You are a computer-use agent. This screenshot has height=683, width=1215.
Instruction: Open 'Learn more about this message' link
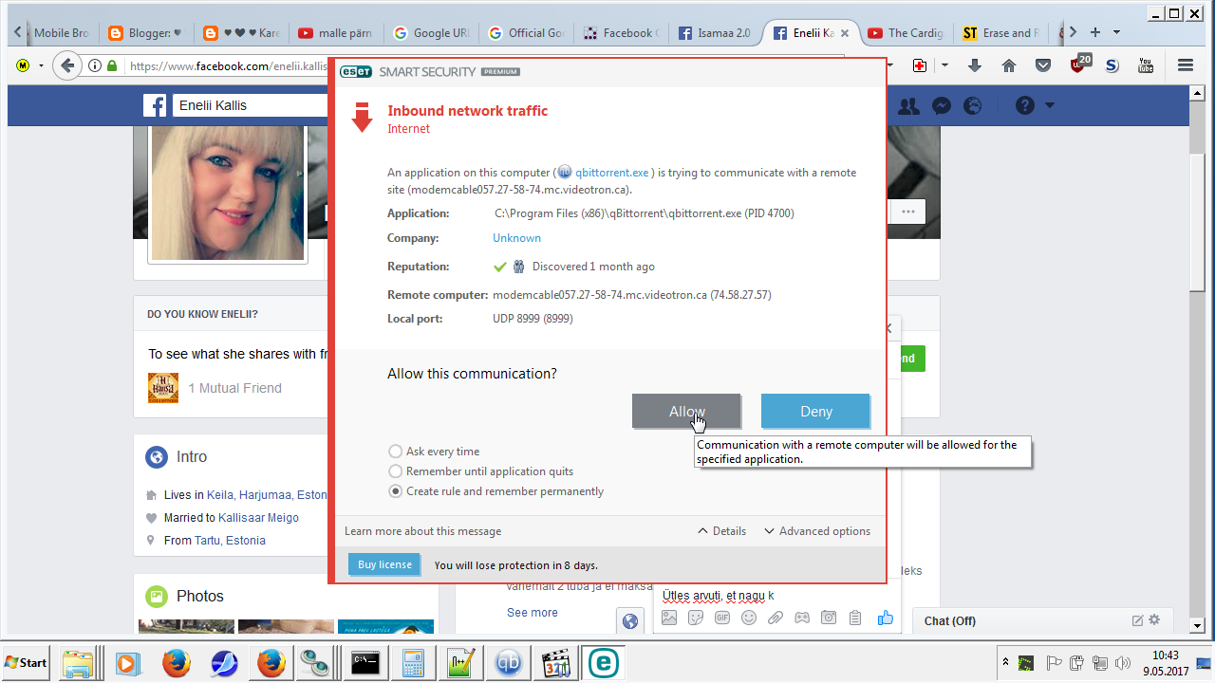(422, 531)
